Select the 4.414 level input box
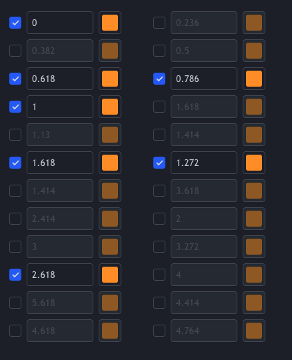Image resolution: width=292 pixels, height=360 pixels. (204, 303)
